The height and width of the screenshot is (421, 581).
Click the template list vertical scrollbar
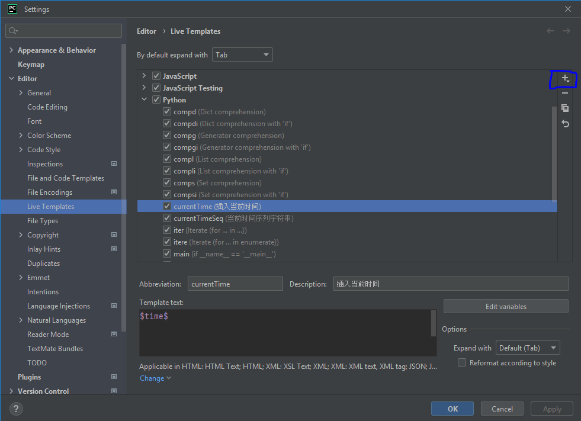tap(554, 154)
